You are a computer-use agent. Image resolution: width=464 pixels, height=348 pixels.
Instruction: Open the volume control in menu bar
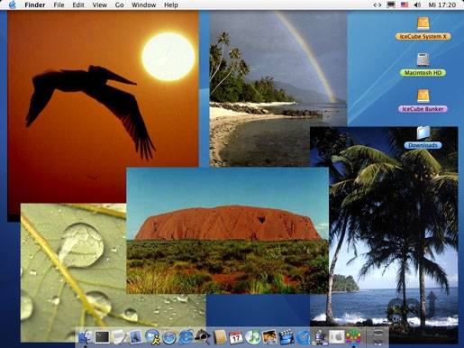[x=417, y=5]
